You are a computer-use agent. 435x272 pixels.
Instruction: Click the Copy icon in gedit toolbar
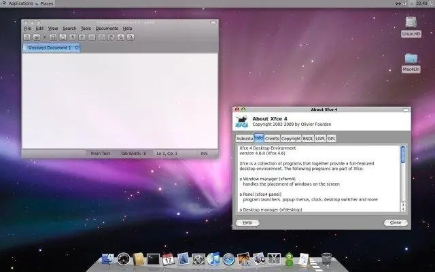(101, 37)
